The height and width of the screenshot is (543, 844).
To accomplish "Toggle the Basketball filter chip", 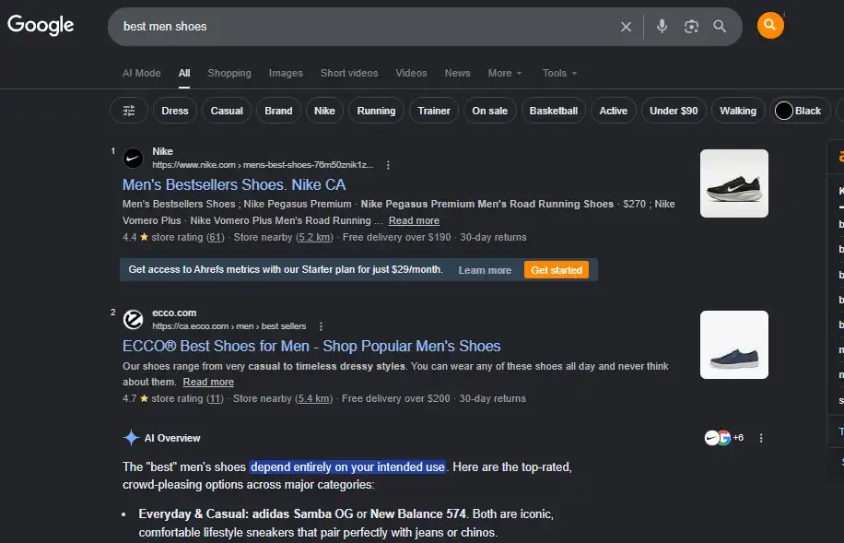I will coord(554,111).
